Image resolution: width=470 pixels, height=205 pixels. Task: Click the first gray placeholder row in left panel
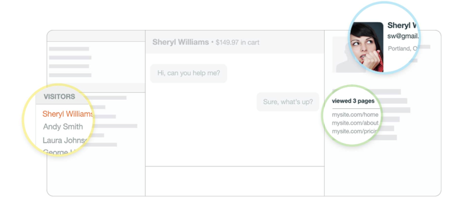(x=69, y=49)
